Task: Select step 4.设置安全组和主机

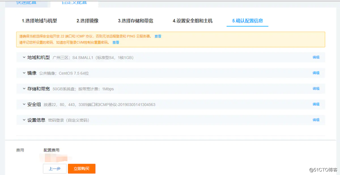Action: coord(193,21)
